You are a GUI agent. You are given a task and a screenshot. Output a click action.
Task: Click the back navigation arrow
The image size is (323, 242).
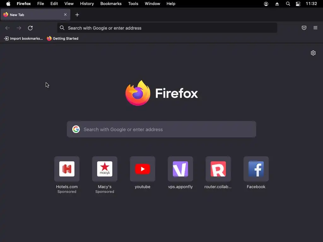8,28
